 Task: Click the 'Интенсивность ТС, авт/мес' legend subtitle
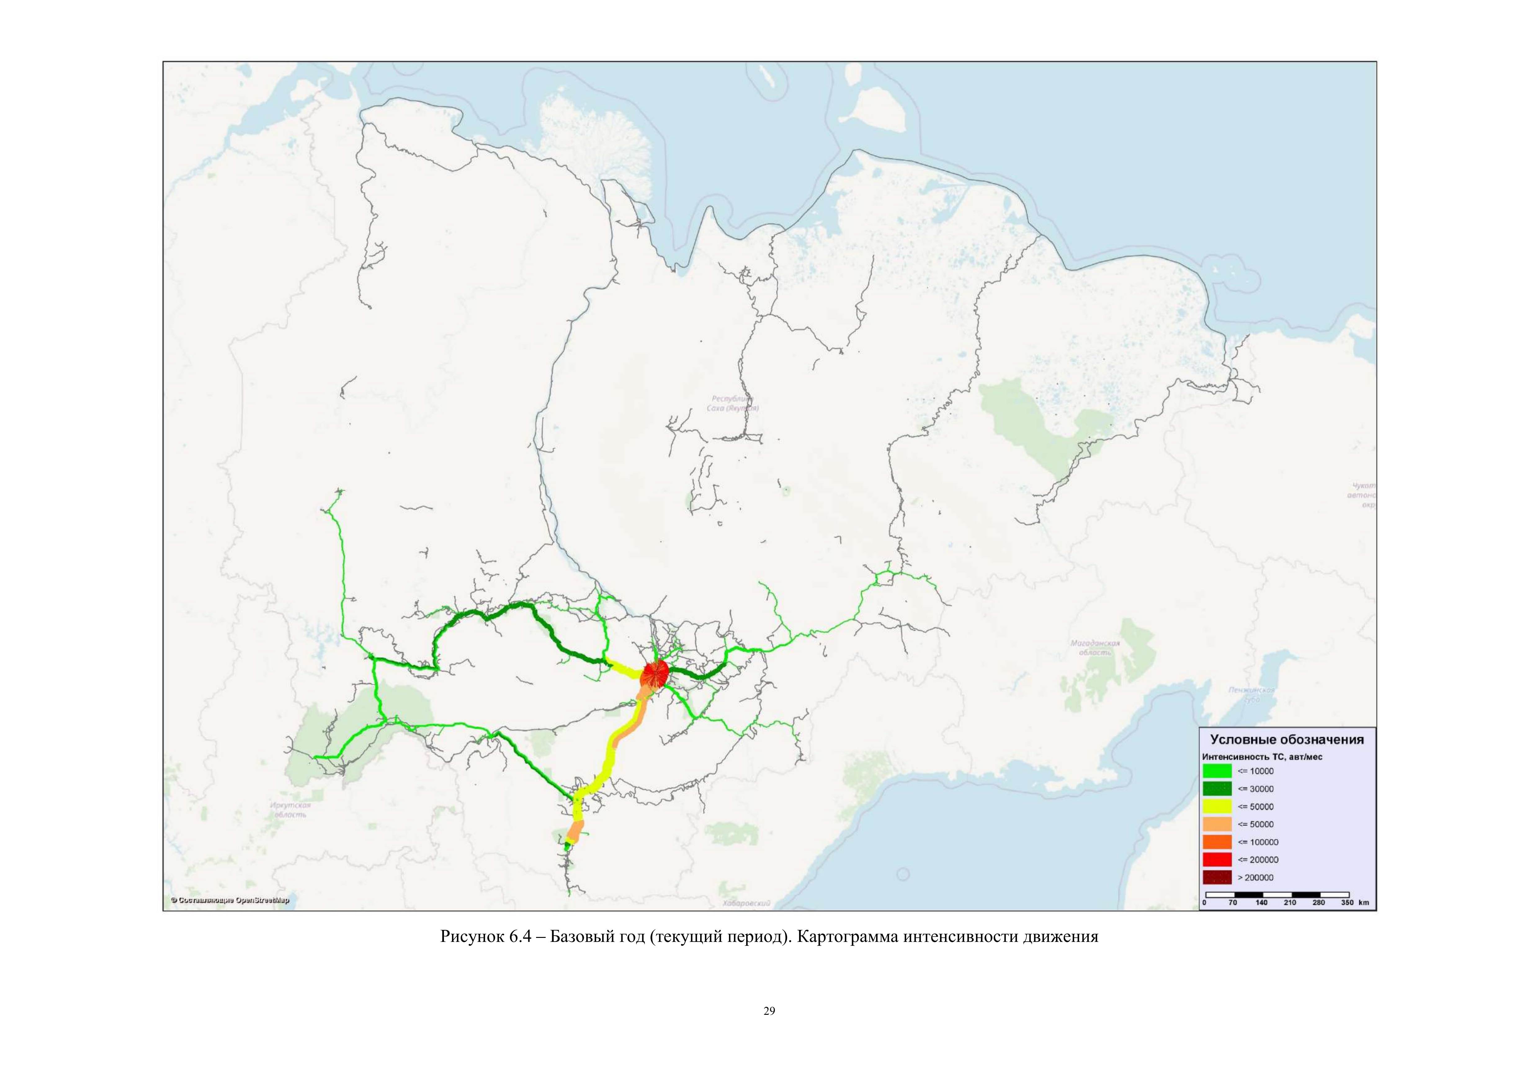point(1262,757)
